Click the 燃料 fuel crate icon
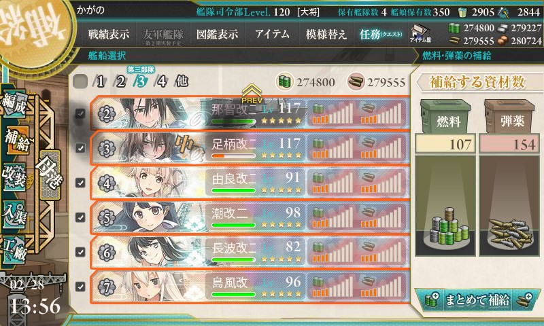 445,117
